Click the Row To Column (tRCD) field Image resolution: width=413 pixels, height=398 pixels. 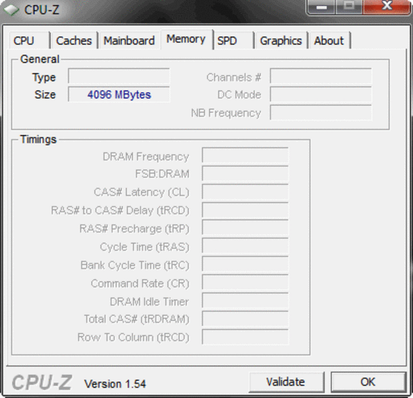(245, 337)
